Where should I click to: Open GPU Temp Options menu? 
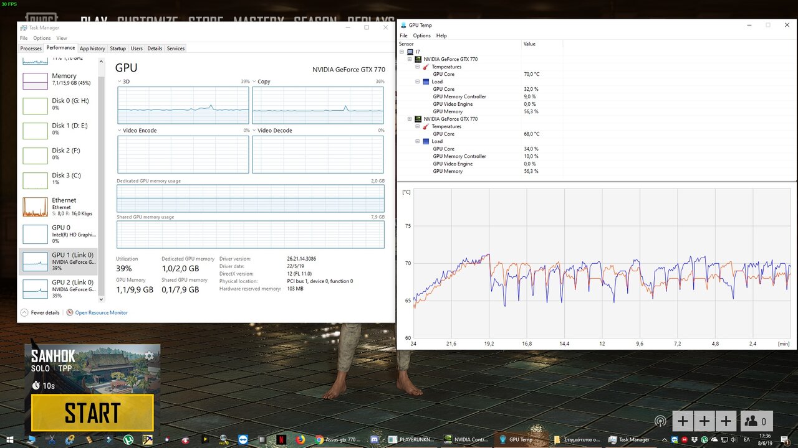click(x=422, y=35)
